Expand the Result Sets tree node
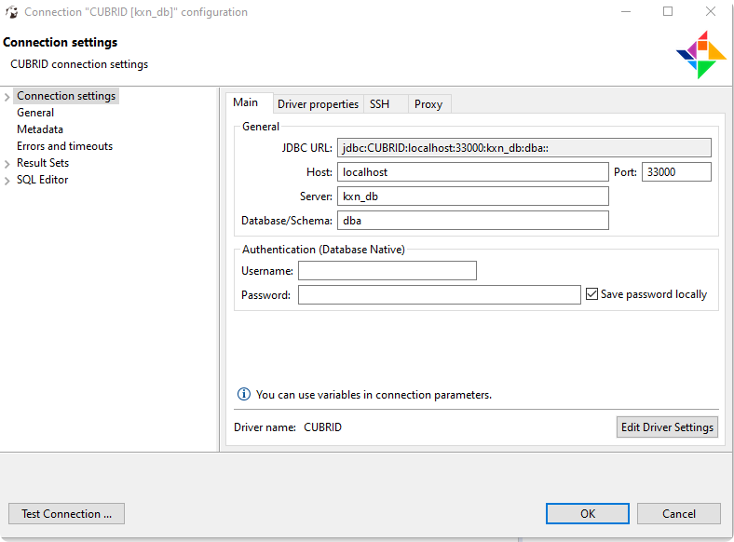This screenshot has width=734, height=542. [7, 164]
